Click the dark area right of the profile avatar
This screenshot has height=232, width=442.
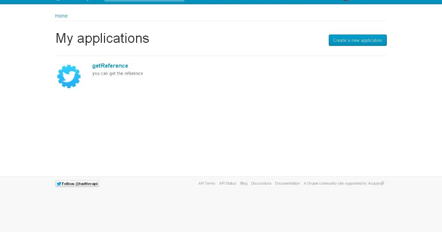click(368, 1)
